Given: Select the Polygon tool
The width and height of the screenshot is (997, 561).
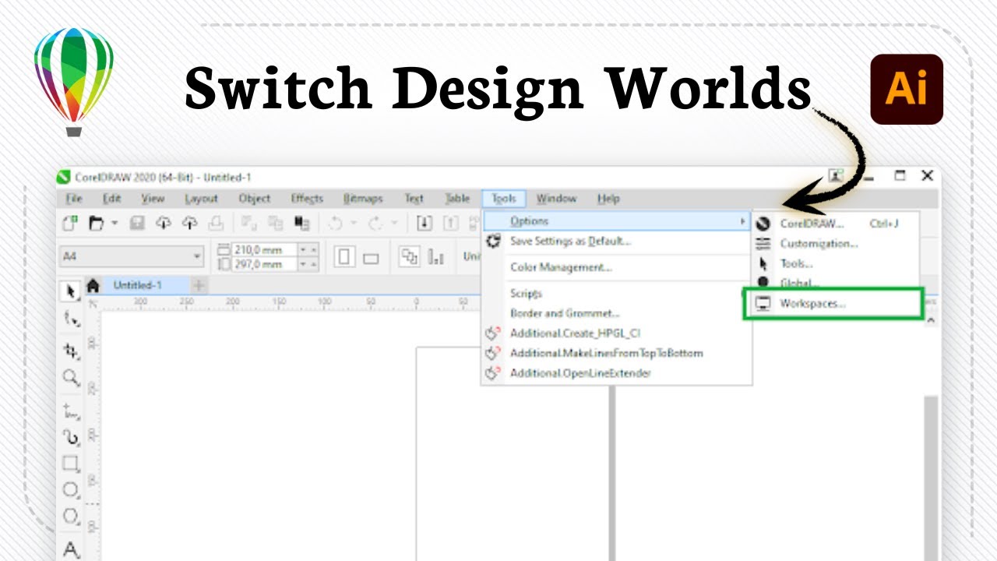Looking at the screenshot, I should pos(71,517).
